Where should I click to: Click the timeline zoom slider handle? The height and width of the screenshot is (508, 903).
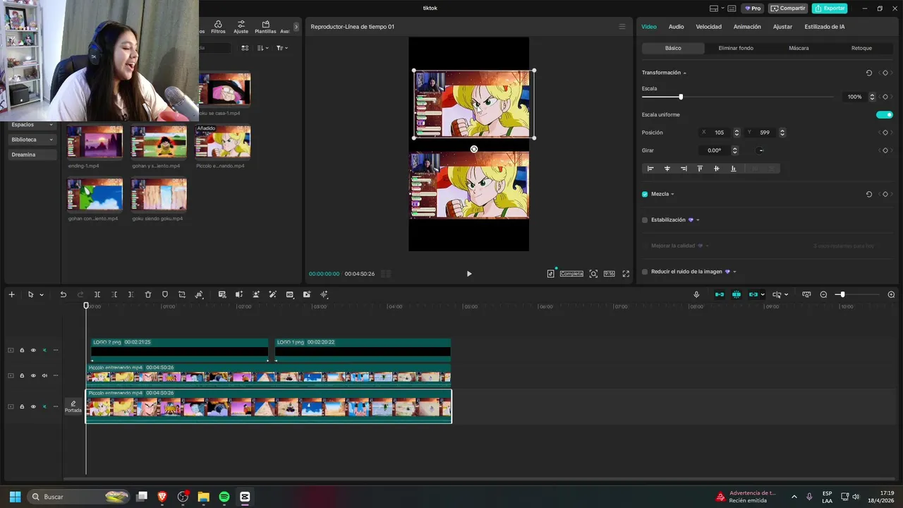pos(842,294)
